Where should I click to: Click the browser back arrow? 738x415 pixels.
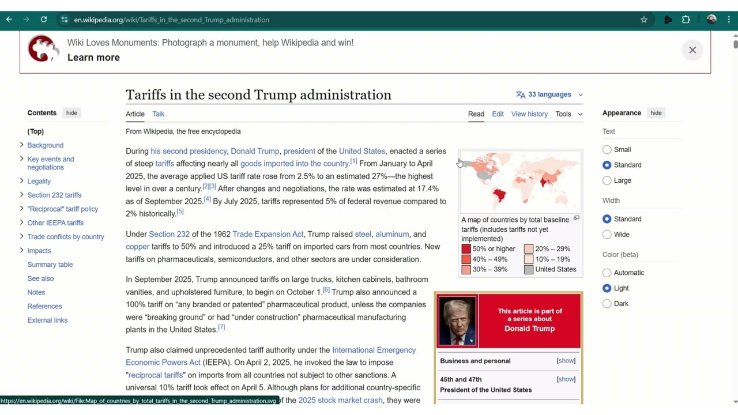[9, 20]
